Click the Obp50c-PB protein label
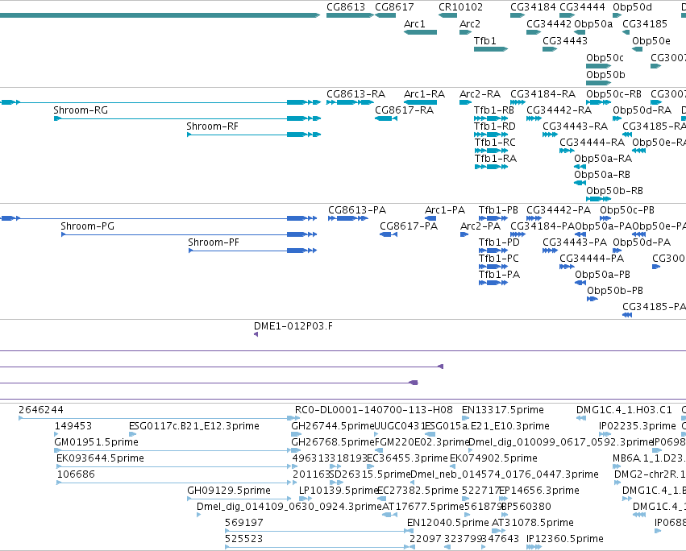The height and width of the screenshot is (551, 686). (627, 210)
